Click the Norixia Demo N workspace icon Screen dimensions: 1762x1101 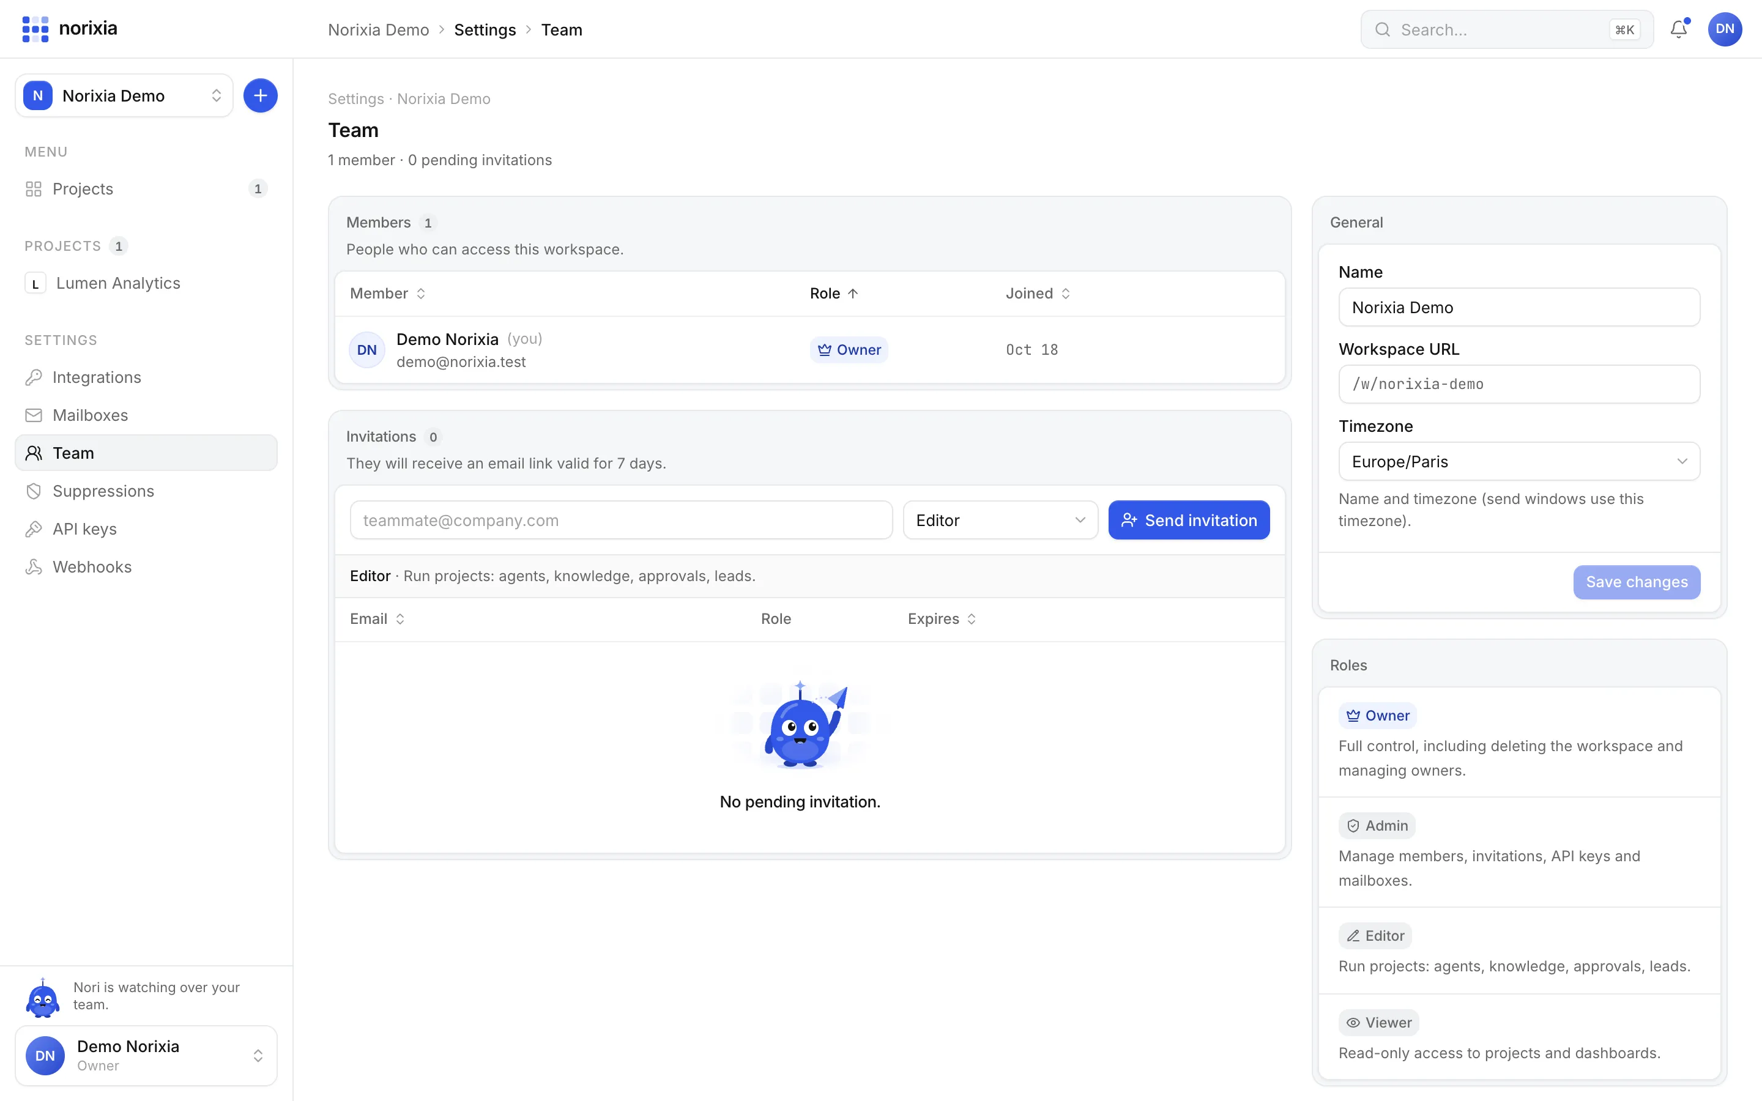point(38,95)
